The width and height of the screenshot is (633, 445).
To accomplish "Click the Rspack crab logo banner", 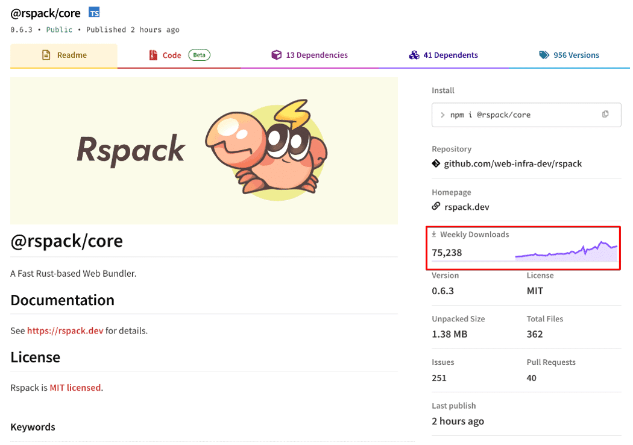I will coord(203,150).
